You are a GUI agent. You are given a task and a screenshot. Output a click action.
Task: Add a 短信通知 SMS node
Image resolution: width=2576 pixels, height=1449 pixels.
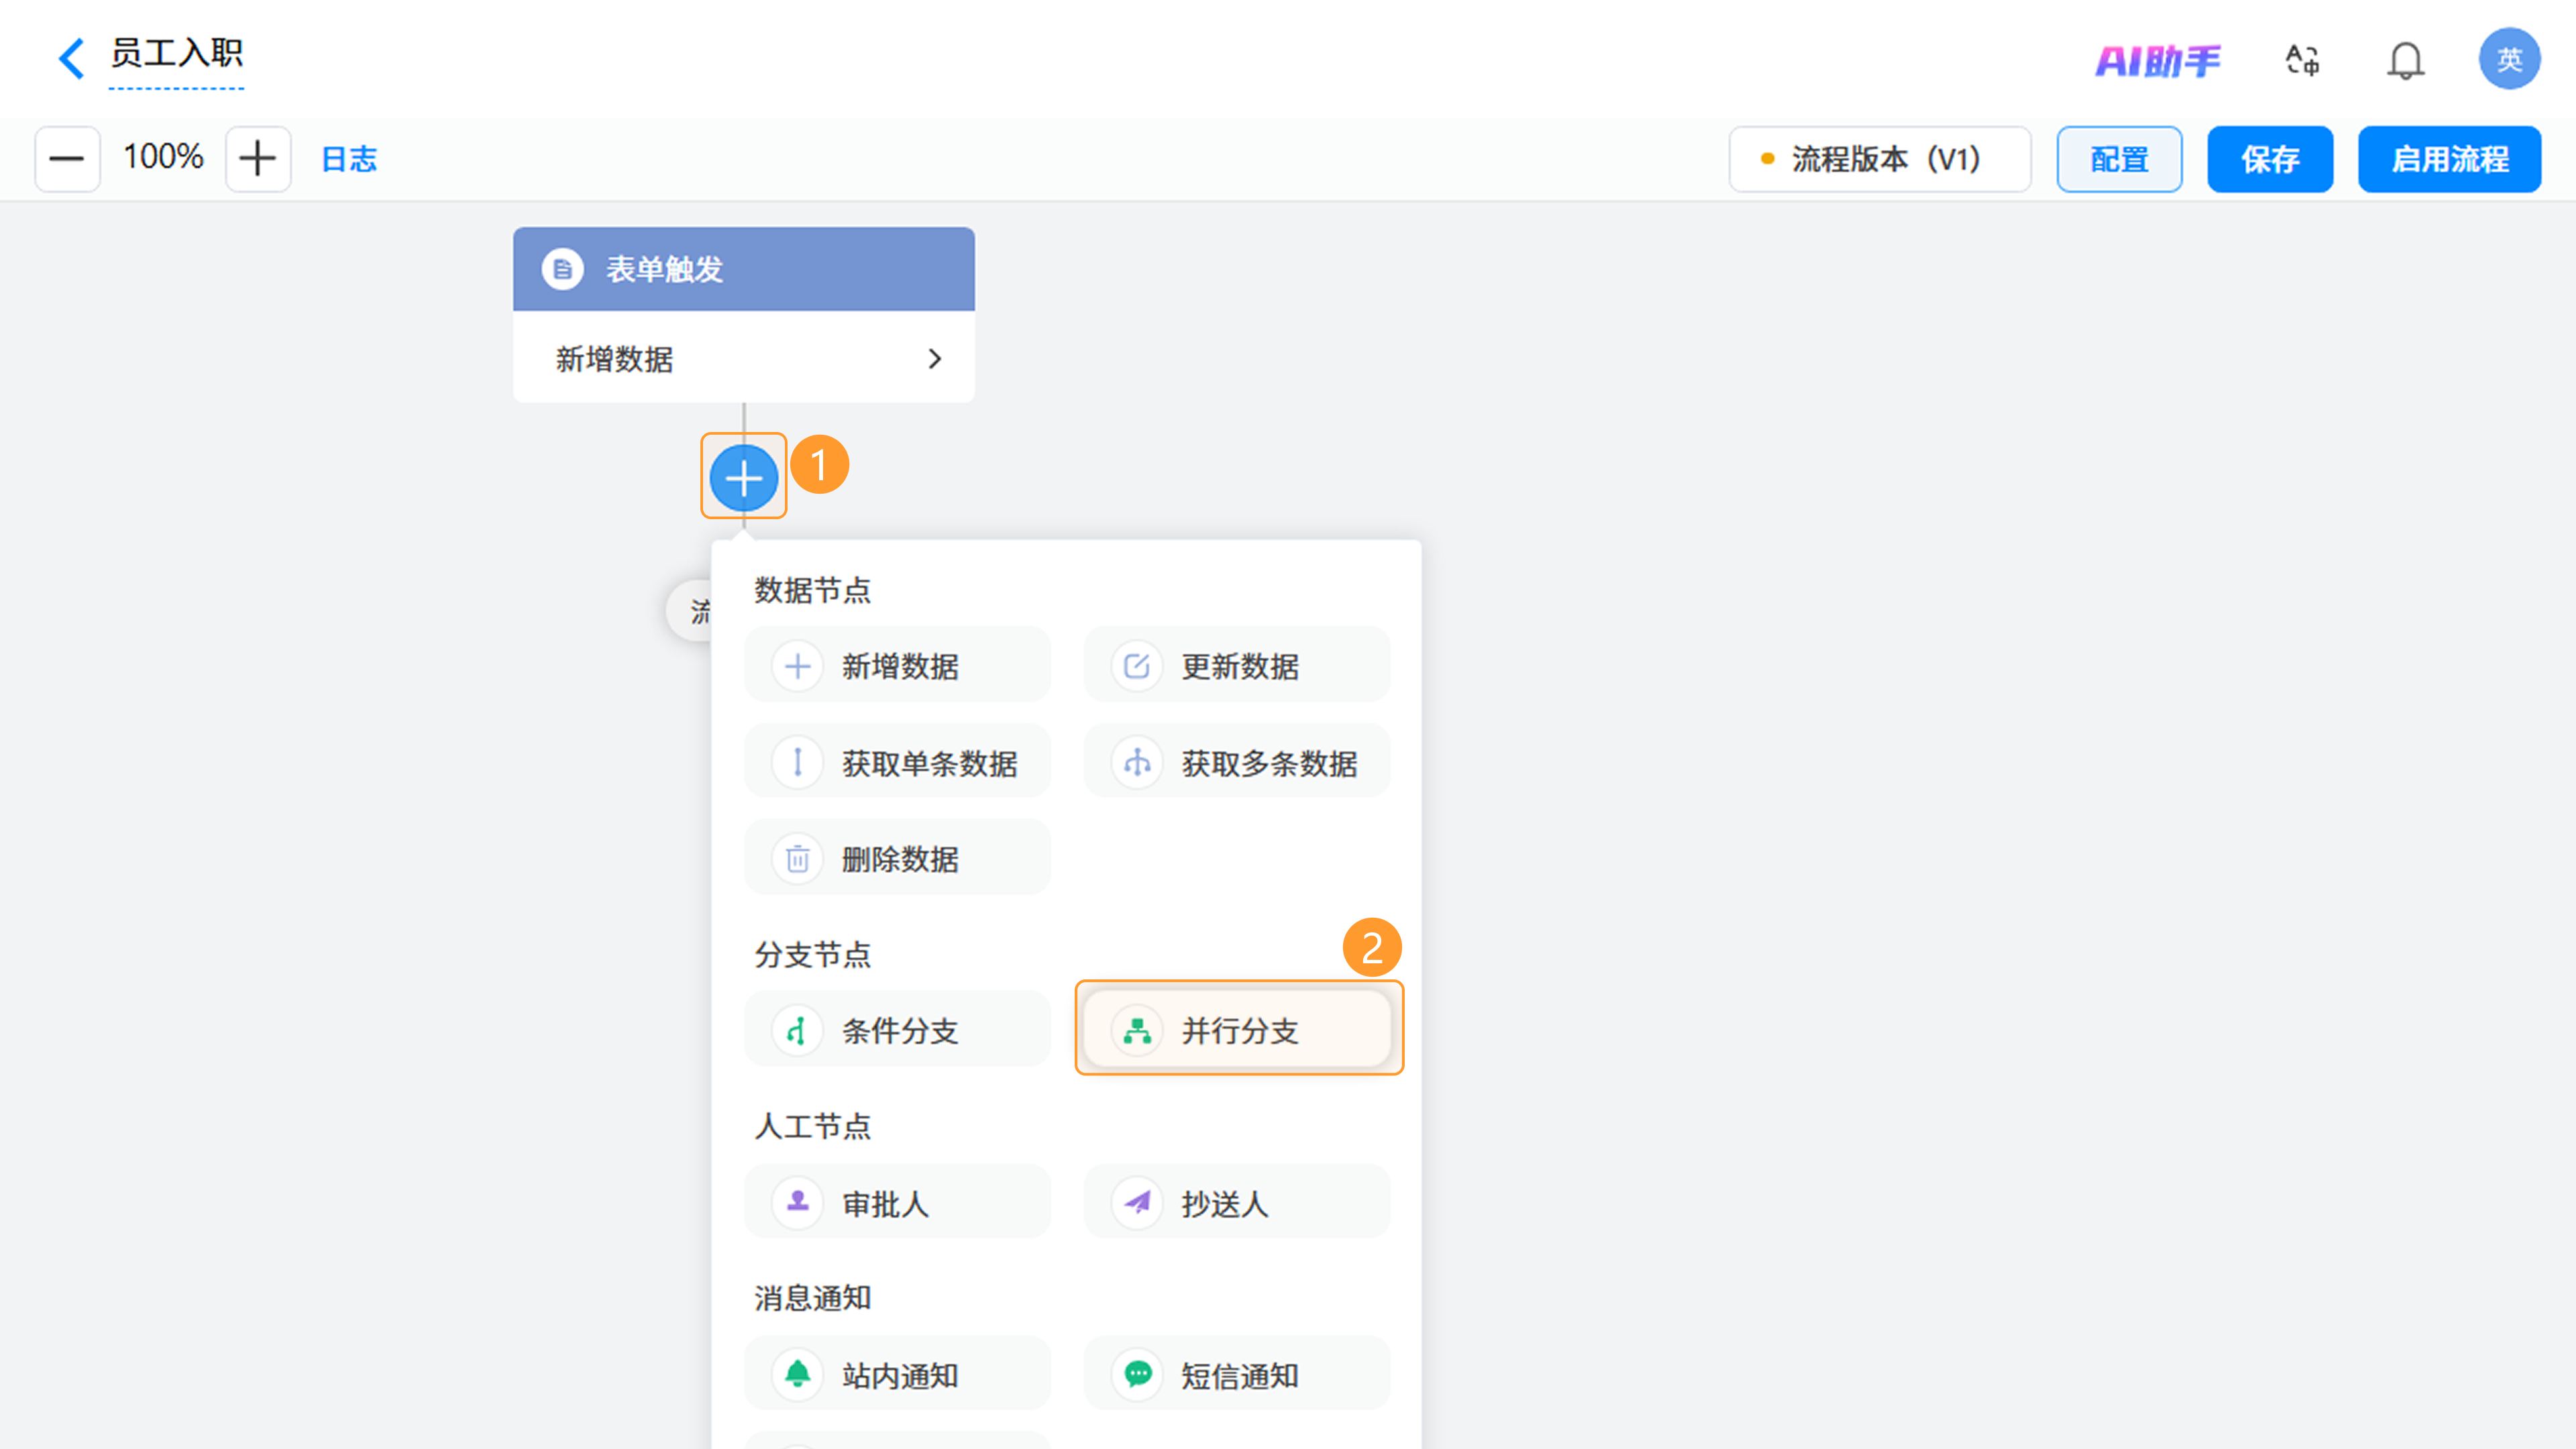[1236, 1374]
